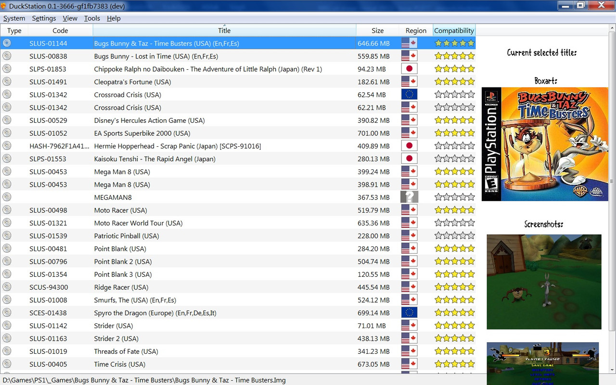Image resolution: width=616 pixels, height=385 pixels.
Task: Click empty star rating for Kaisoku Tenshi
Action: coord(454,158)
